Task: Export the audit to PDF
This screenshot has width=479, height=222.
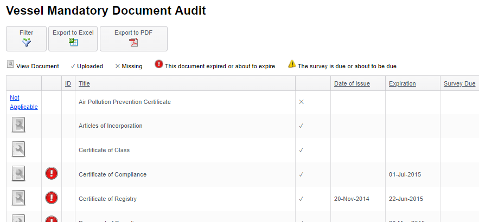Action: (133, 39)
